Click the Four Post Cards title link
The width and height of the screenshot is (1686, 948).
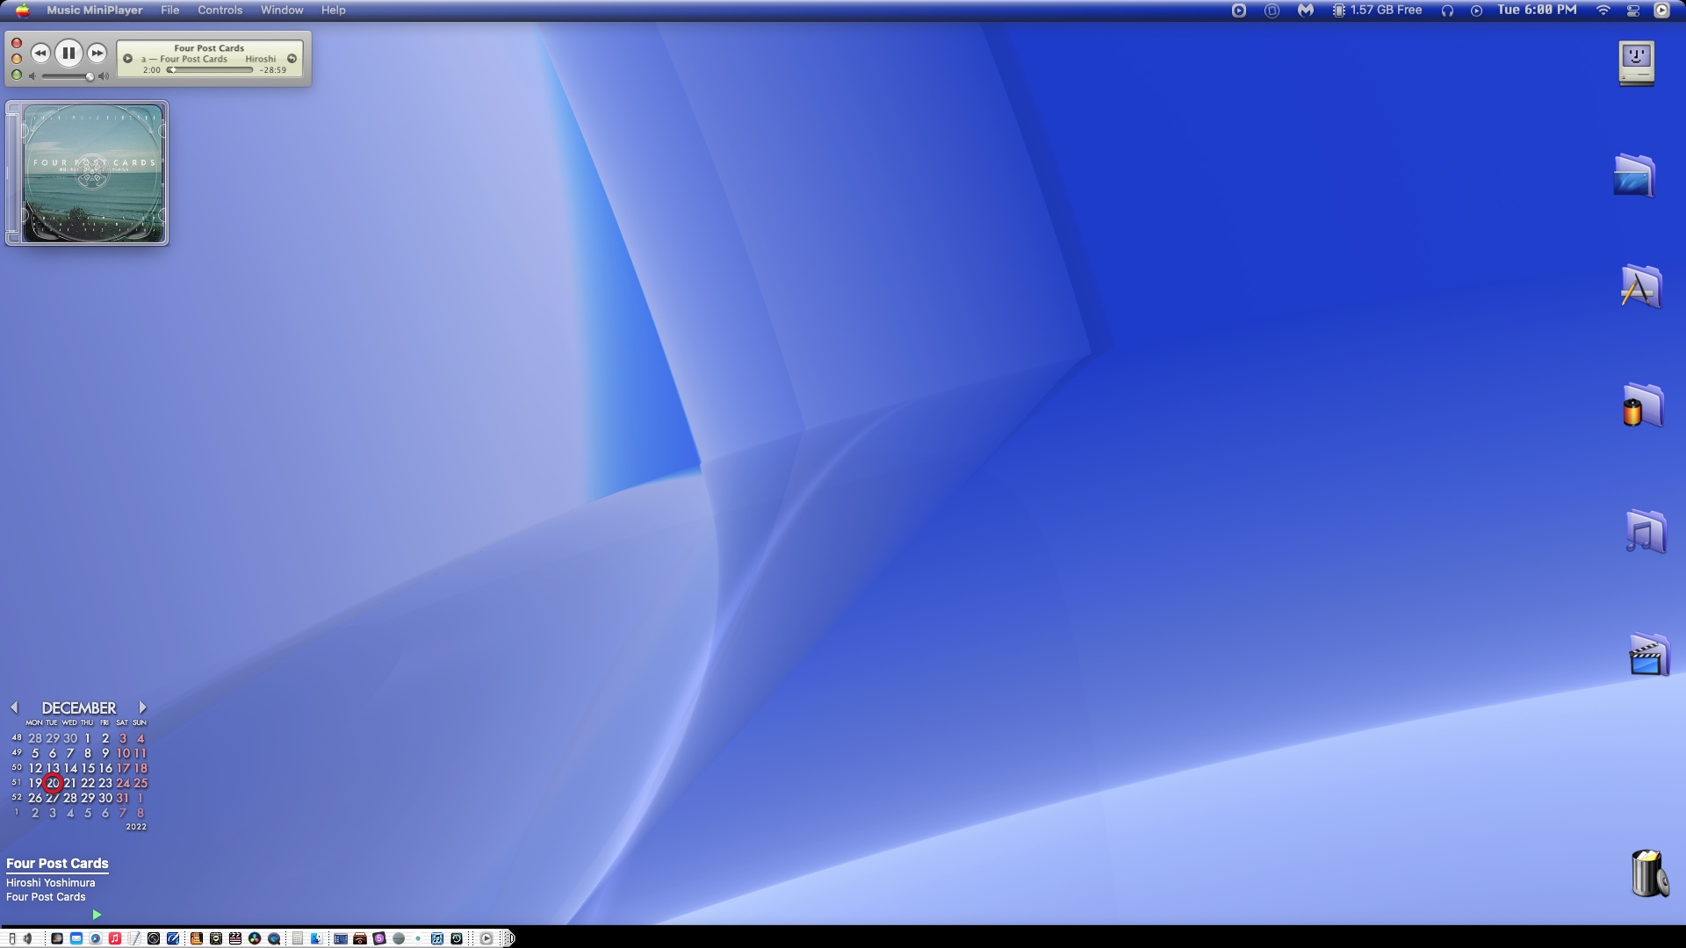click(57, 864)
